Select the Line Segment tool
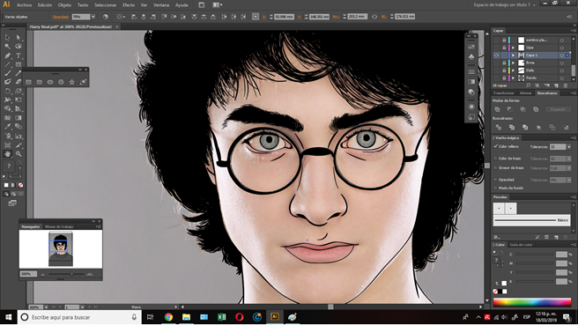Image resolution: width=578 pixels, height=325 pixels. (x=7, y=64)
